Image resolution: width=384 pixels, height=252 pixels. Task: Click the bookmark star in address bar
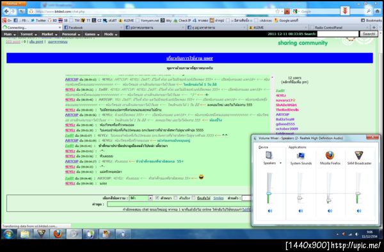click(277, 12)
